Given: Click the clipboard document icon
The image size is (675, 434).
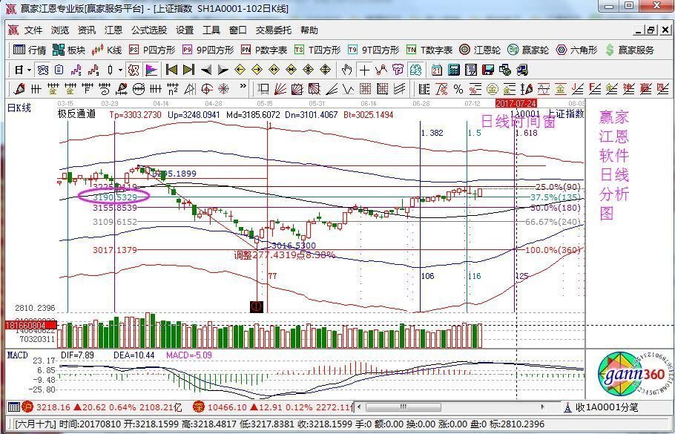Looking at the screenshot, I should [x=59, y=70].
